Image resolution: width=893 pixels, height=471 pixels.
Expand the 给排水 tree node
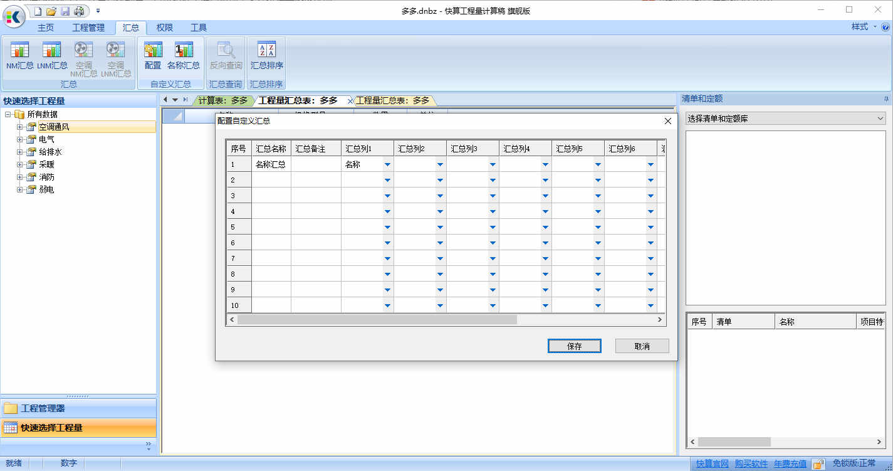[20, 152]
